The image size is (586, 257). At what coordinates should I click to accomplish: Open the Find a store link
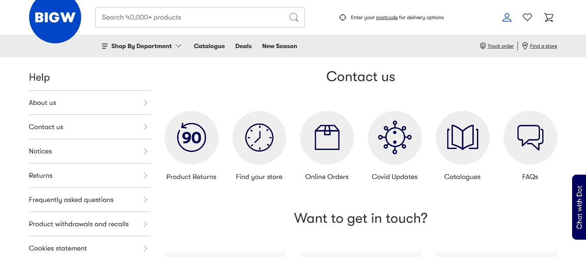[x=543, y=46]
